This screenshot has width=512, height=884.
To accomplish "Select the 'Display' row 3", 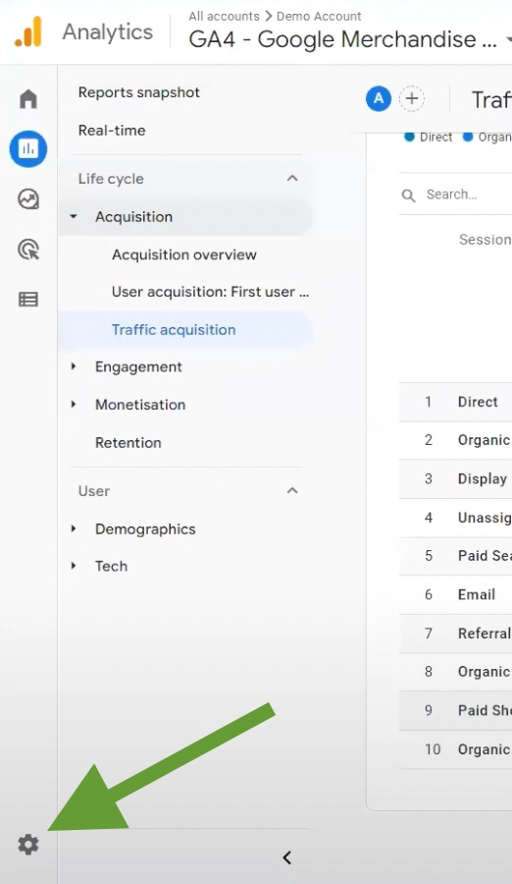I will pos(456,478).
